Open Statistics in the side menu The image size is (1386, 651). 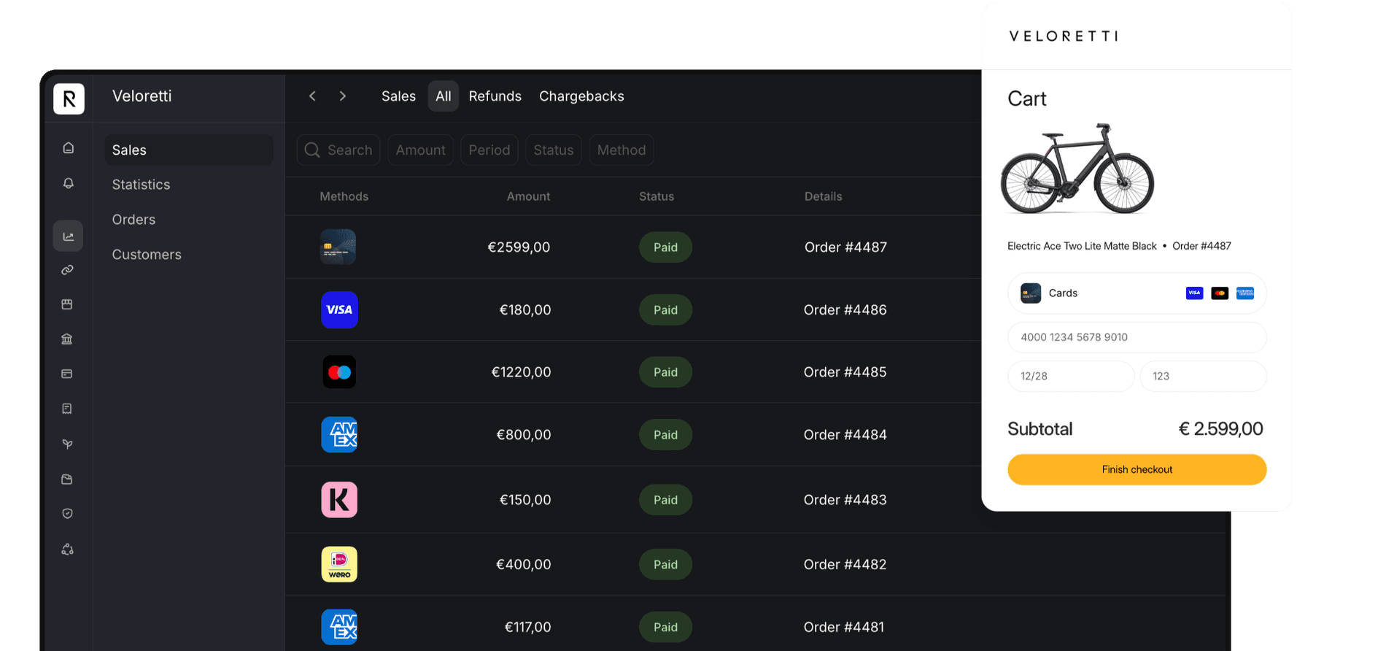coord(141,185)
